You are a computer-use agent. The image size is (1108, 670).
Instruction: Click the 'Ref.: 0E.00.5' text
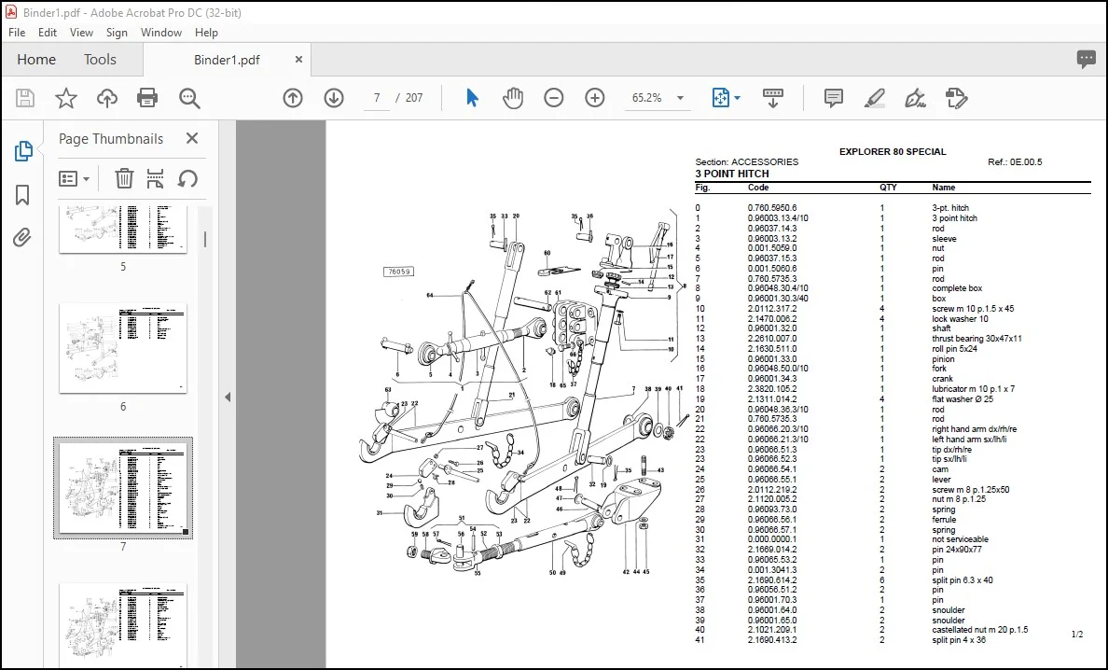point(1015,161)
